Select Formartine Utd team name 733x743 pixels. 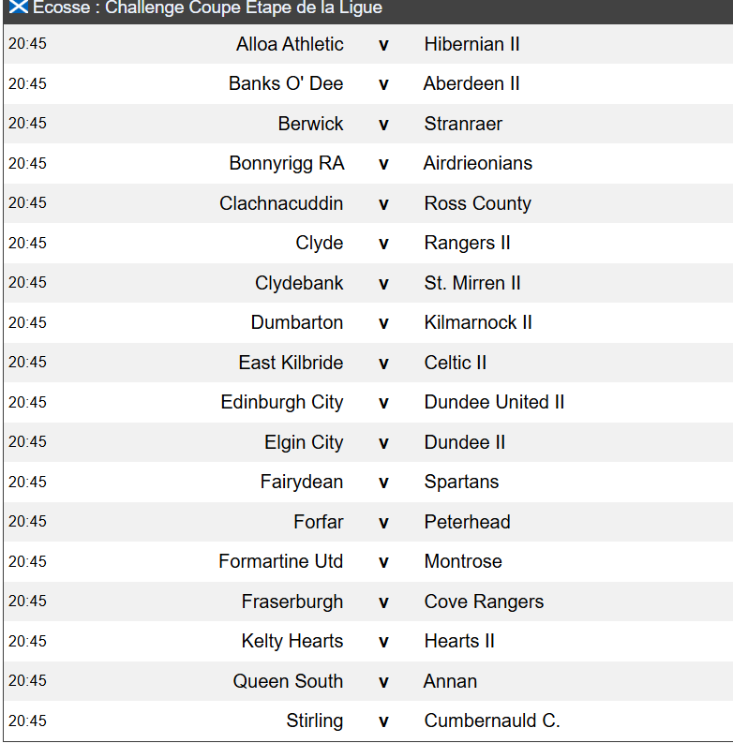[x=280, y=561]
